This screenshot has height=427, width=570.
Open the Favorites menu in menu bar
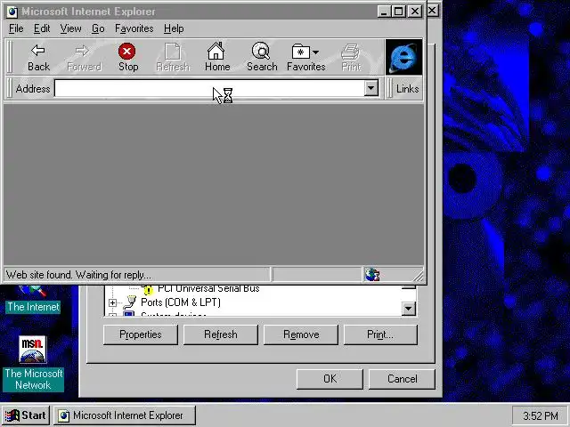pyautogui.click(x=134, y=28)
